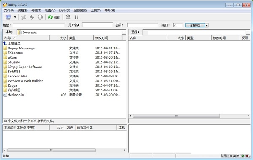Image resolution: width=253 pixels, height=160 pixels.
Task: Click the 方向 queue column header
Action: pyautogui.click(x=70, y=128)
